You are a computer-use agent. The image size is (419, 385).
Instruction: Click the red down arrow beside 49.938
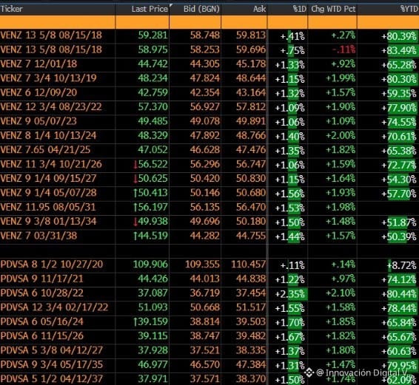click(x=135, y=222)
